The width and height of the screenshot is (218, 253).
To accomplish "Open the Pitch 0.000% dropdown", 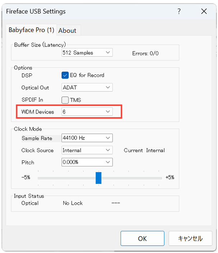I will pos(87,162).
